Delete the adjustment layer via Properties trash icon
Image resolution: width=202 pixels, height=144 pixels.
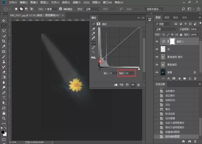click(x=138, y=85)
